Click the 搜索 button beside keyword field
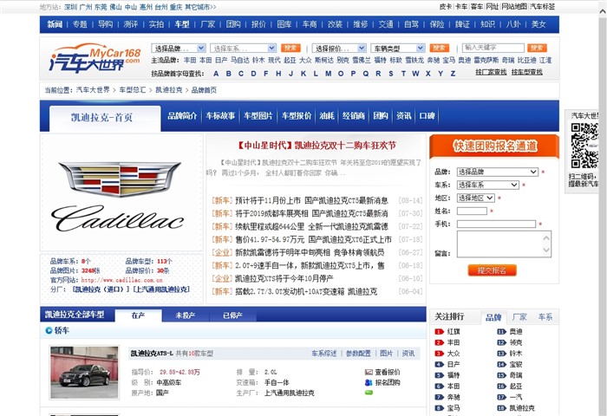 537,48
